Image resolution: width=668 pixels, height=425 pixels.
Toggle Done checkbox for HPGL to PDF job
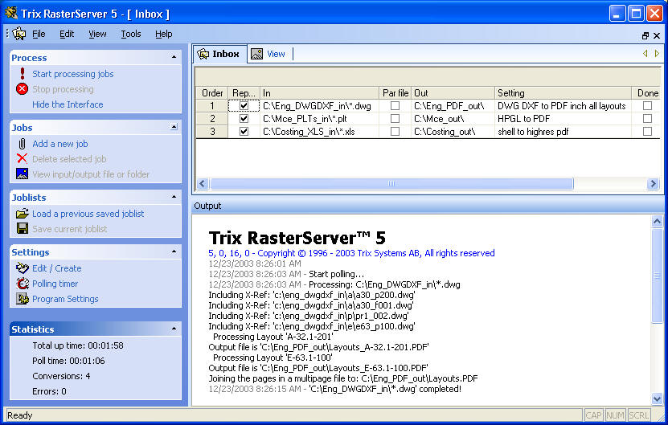coord(647,118)
